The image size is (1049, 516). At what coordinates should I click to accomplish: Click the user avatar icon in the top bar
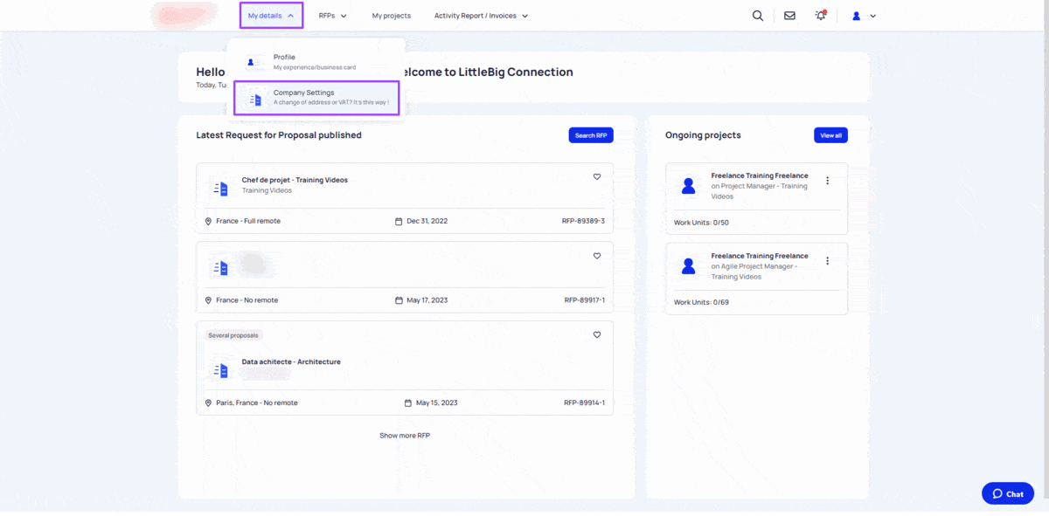point(855,15)
